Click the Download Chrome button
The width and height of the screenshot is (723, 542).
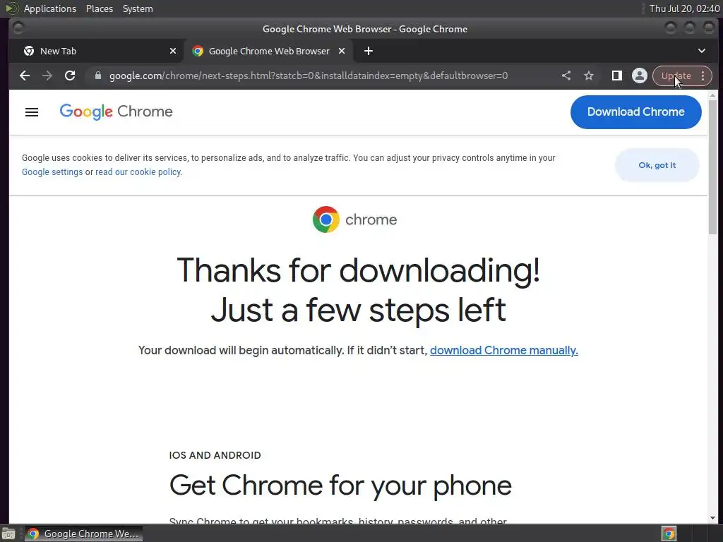click(x=636, y=112)
